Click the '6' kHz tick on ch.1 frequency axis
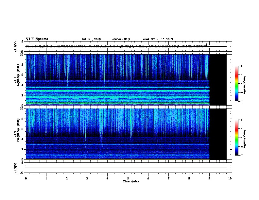This screenshot has height=200, width=259. (x=23, y=75)
